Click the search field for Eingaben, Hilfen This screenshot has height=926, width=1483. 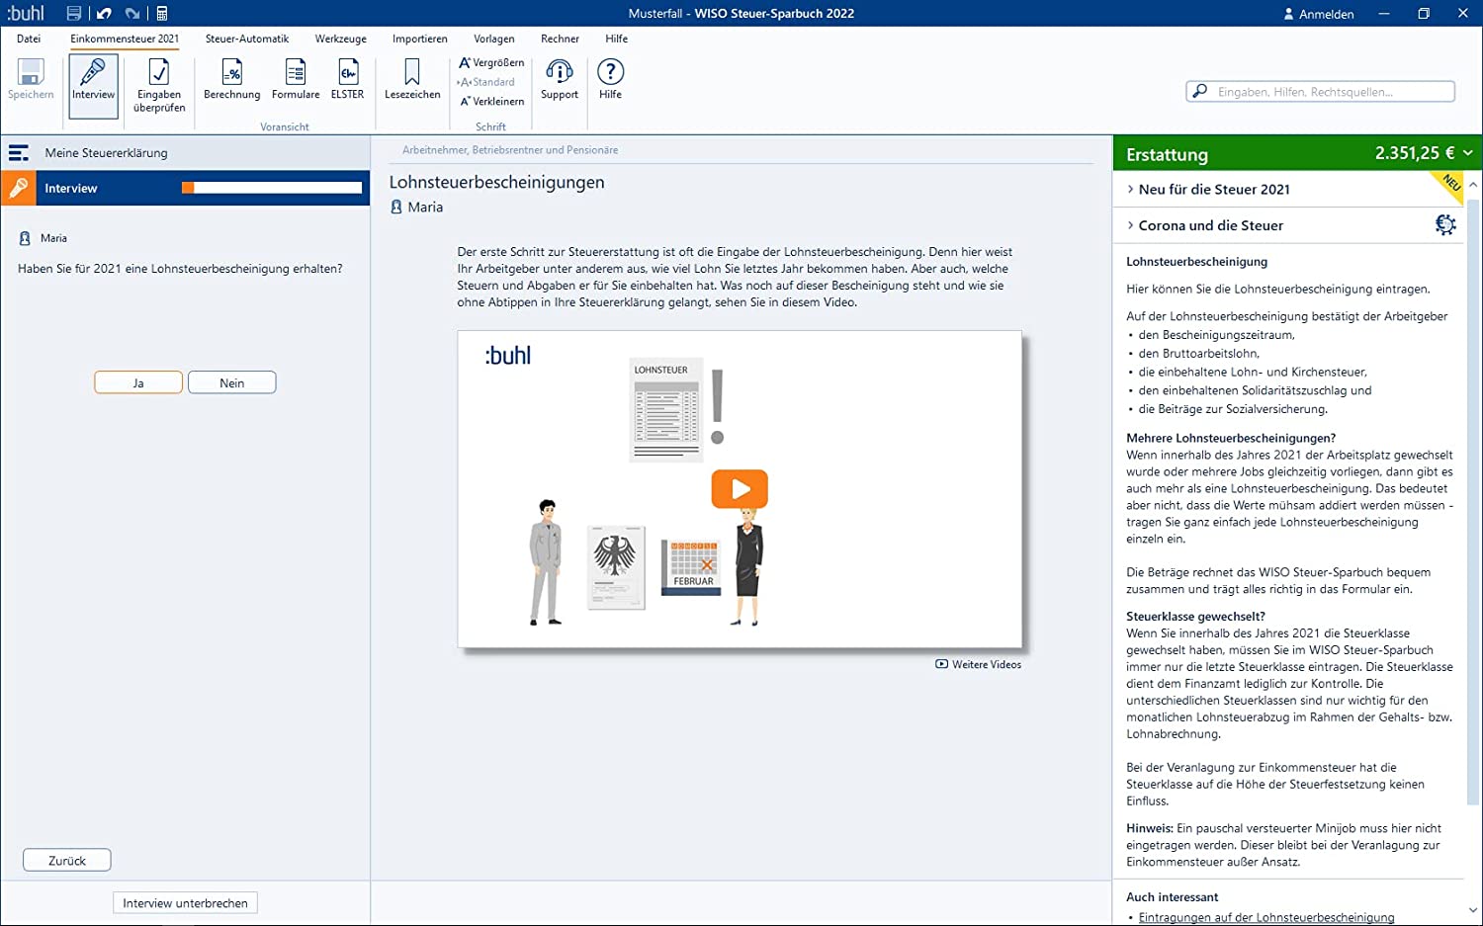click(1320, 92)
